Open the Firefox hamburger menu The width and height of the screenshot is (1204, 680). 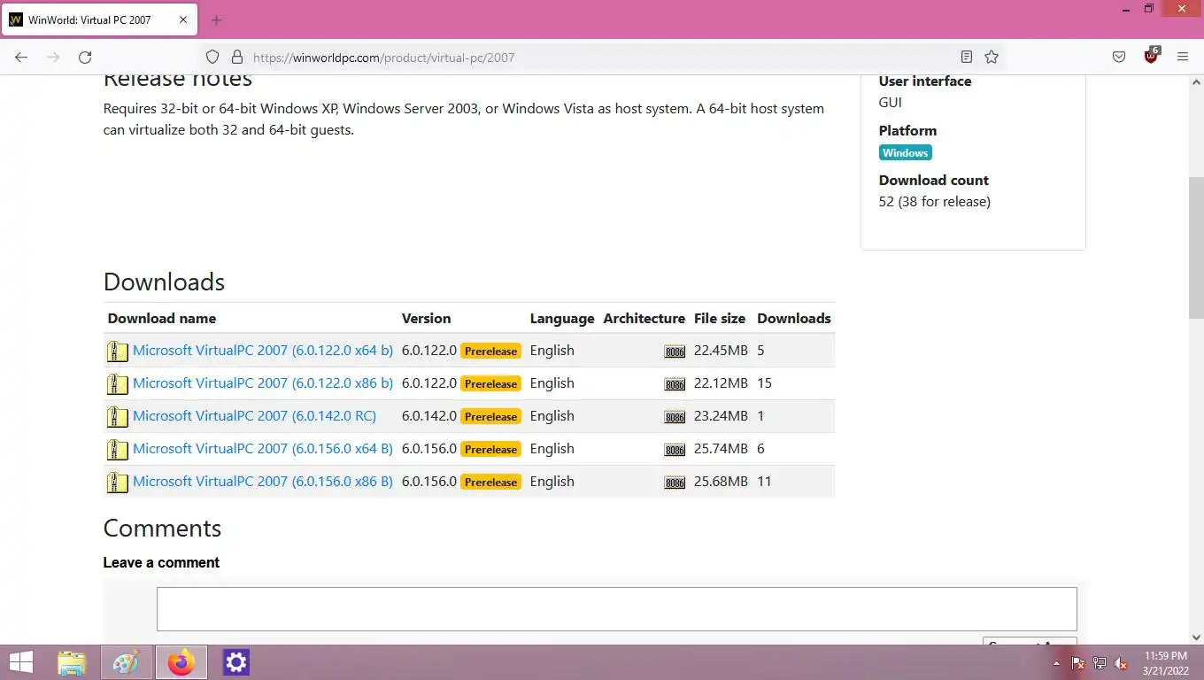coord(1183,57)
